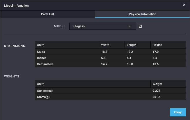The width and height of the screenshot is (190, 120).
Task: Select the Inches row label
Action: click(42, 58)
